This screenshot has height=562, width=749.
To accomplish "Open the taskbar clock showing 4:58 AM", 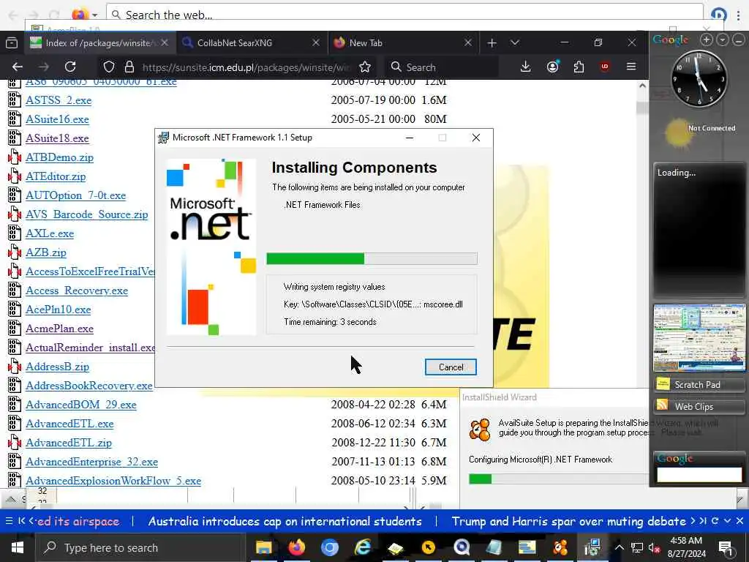I will tap(686, 547).
